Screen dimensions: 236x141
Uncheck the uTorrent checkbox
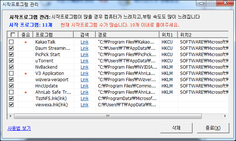click(x=11, y=61)
